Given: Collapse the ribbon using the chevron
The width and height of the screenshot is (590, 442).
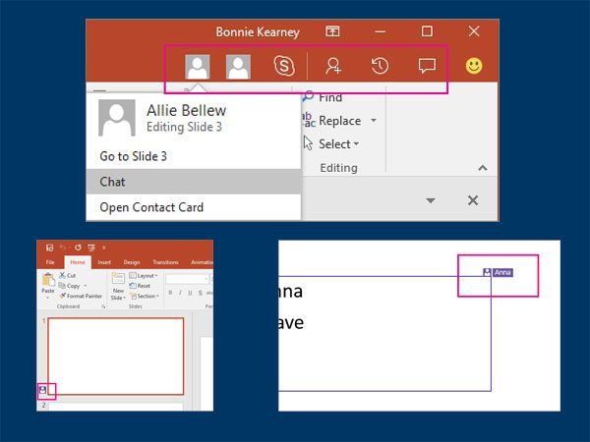Looking at the screenshot, I should (482, 169).
